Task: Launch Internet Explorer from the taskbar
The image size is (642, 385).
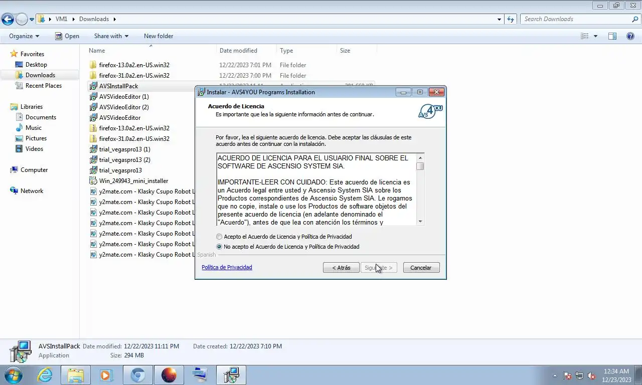Action: pyautogui.click(x=45, y=375)
